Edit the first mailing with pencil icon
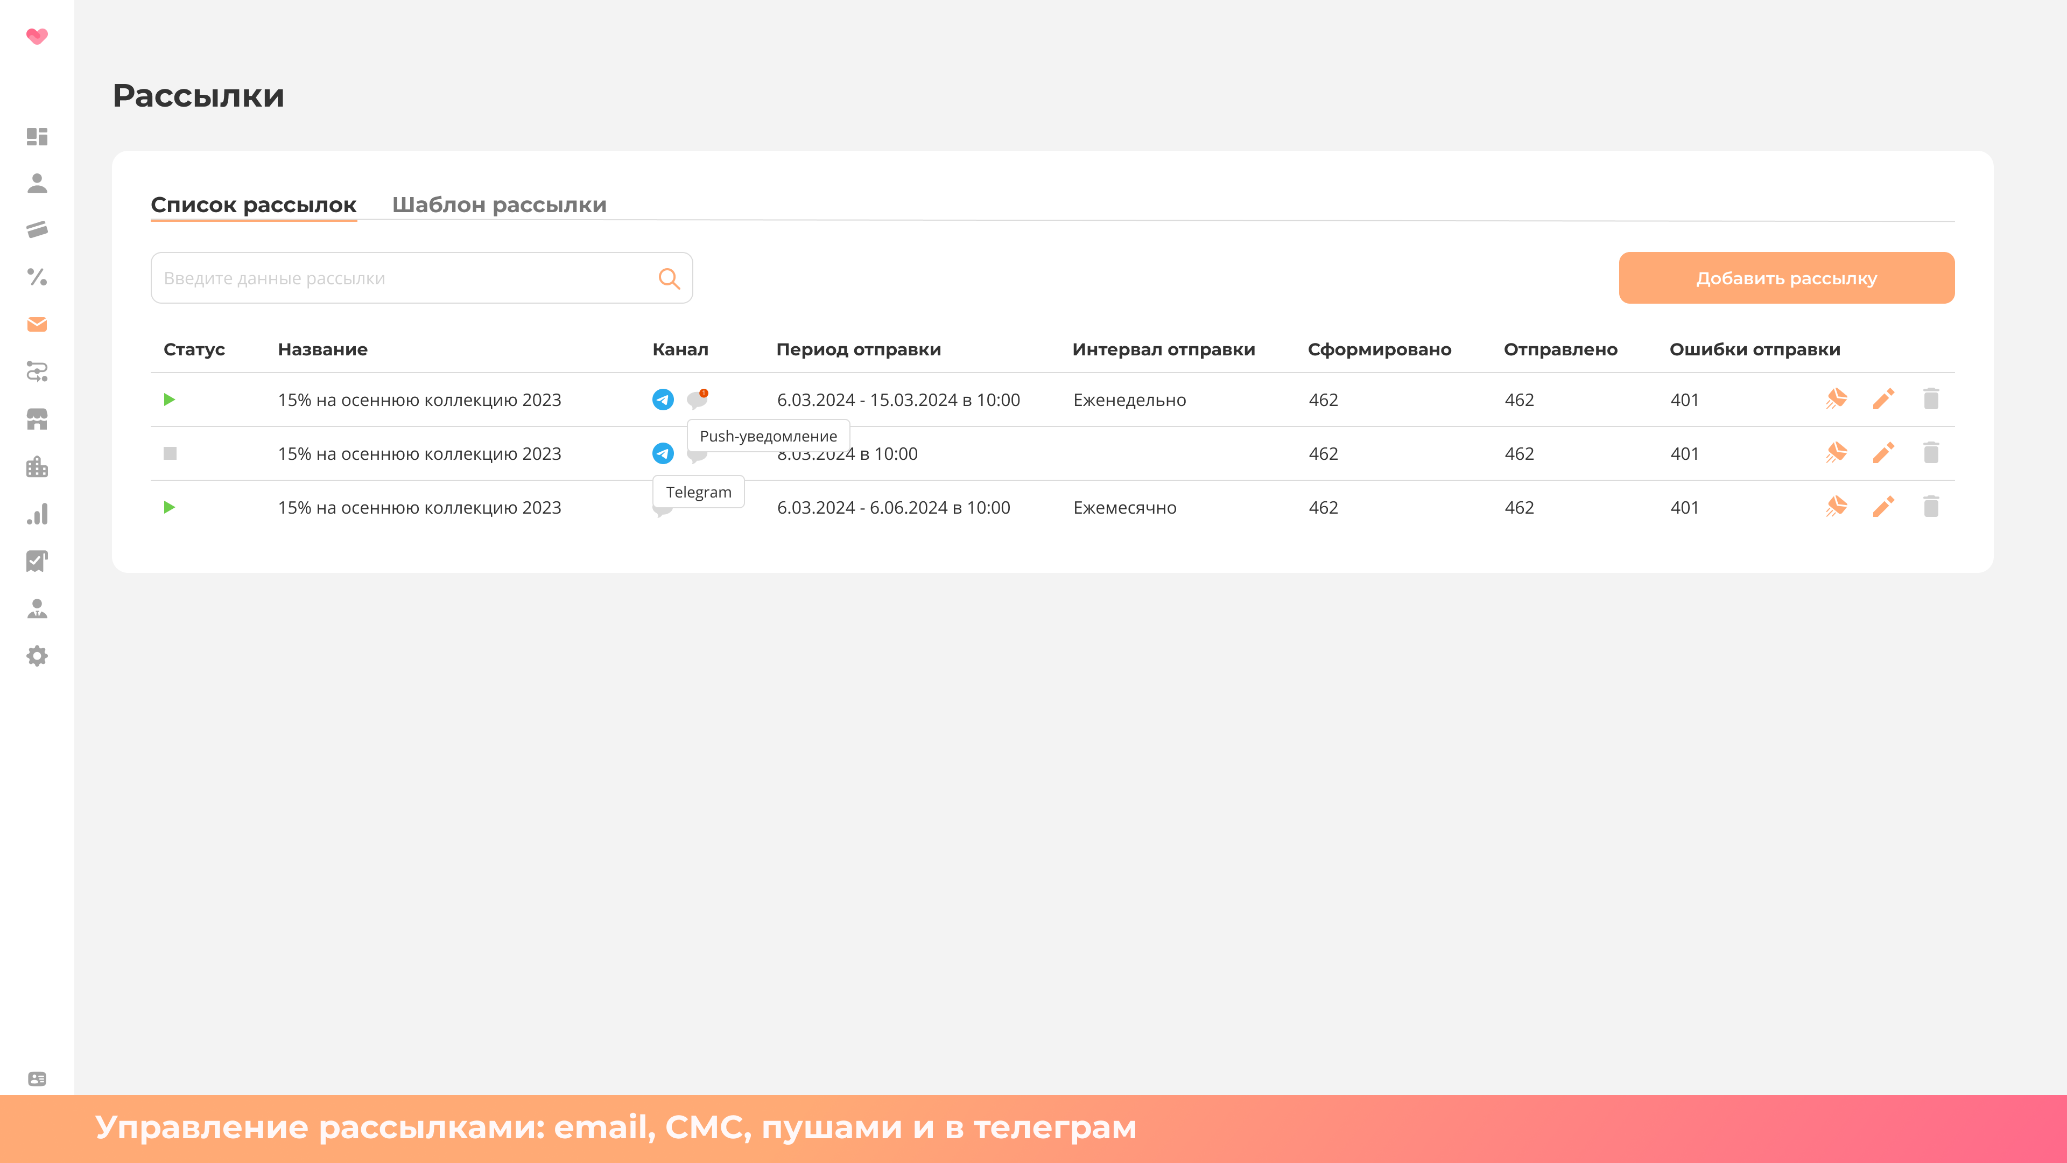This screenshot has width=2067, height=1163. (x=1883, y=399)
